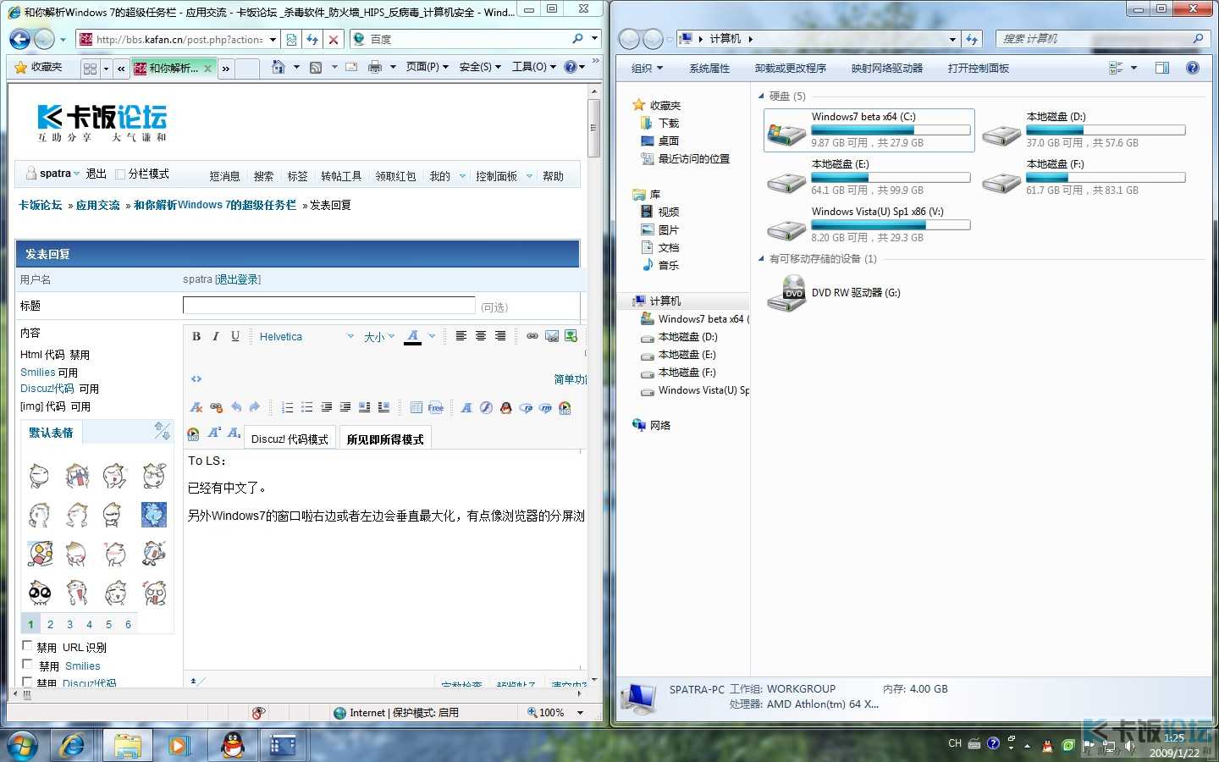Viewport: 1219px width, 762px height.
Task: Open the Explorer view options dropdown
Action: click(1134, 68)
